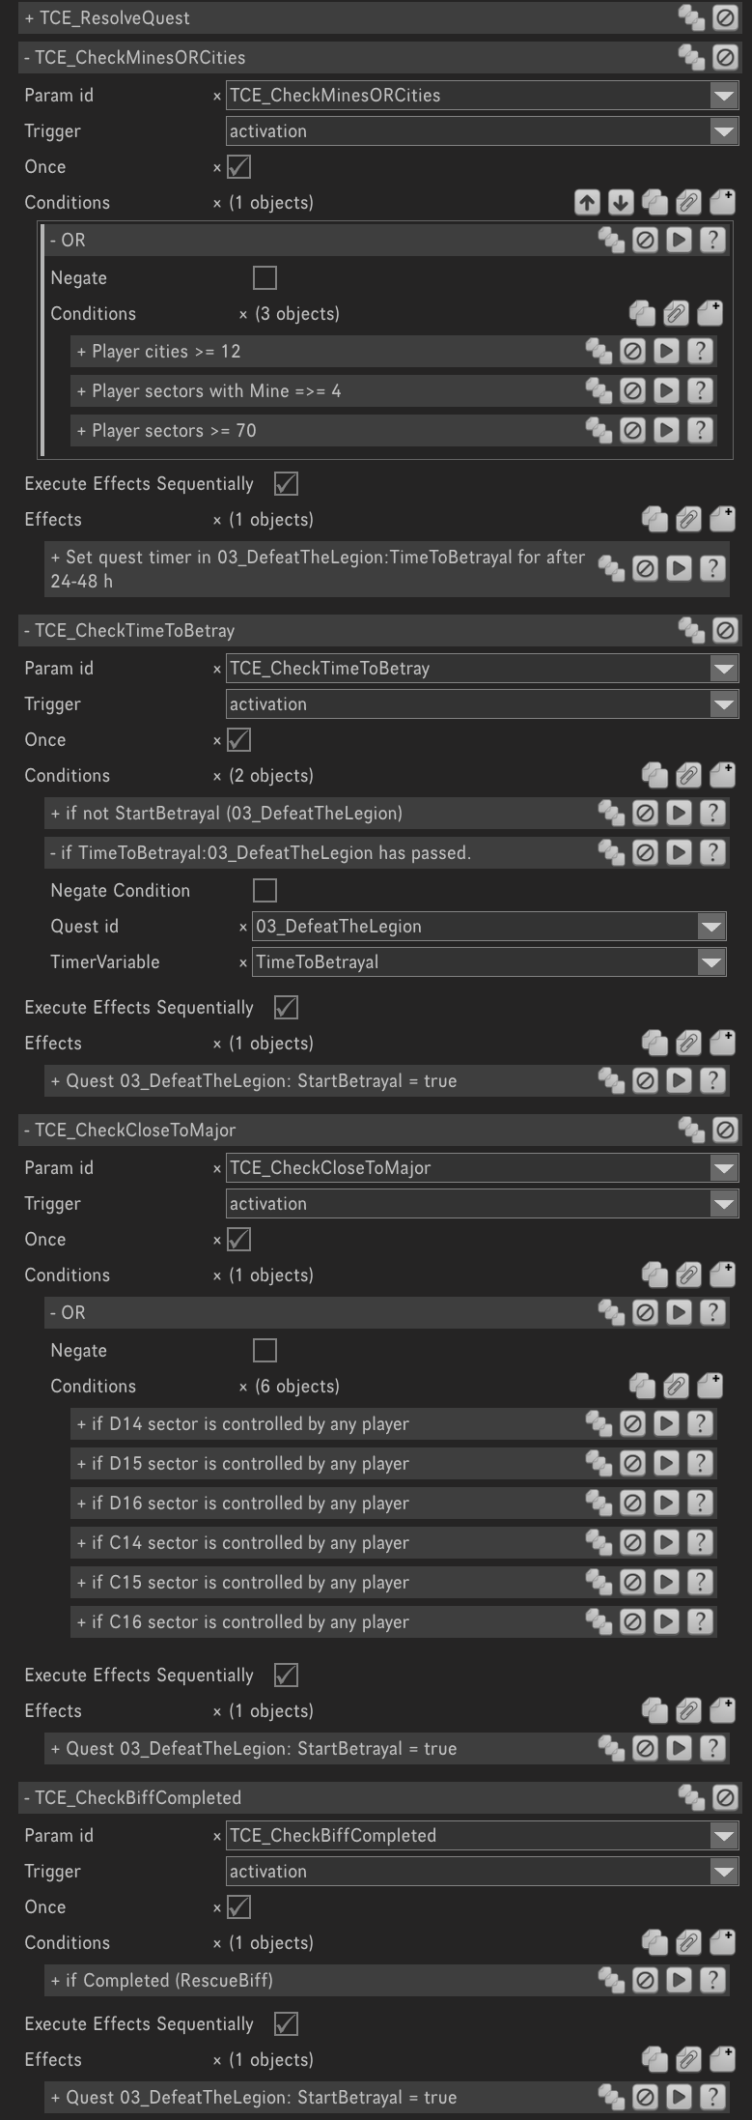Open help for D15 sector condition
The image size is (752, 2120).
(x=700, y=1464)
